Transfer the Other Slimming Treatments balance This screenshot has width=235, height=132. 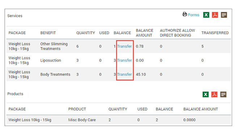point(124,46)
